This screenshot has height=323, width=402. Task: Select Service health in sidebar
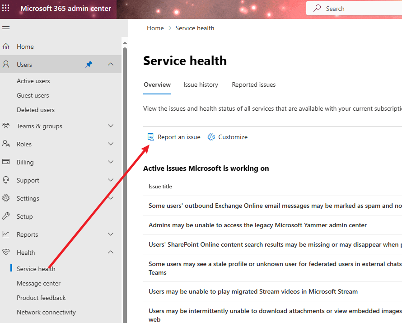(36, 269)
